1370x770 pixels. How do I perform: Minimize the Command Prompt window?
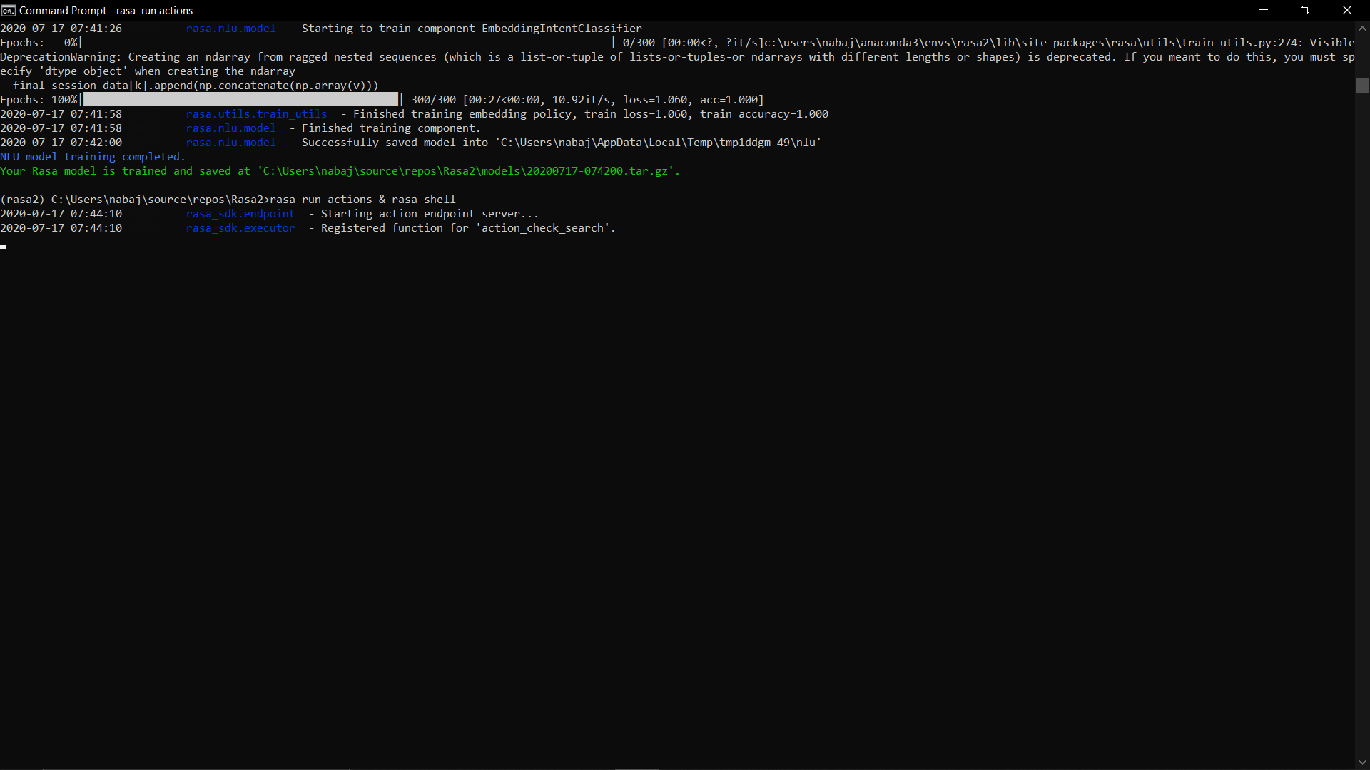tap(1263, 10)
